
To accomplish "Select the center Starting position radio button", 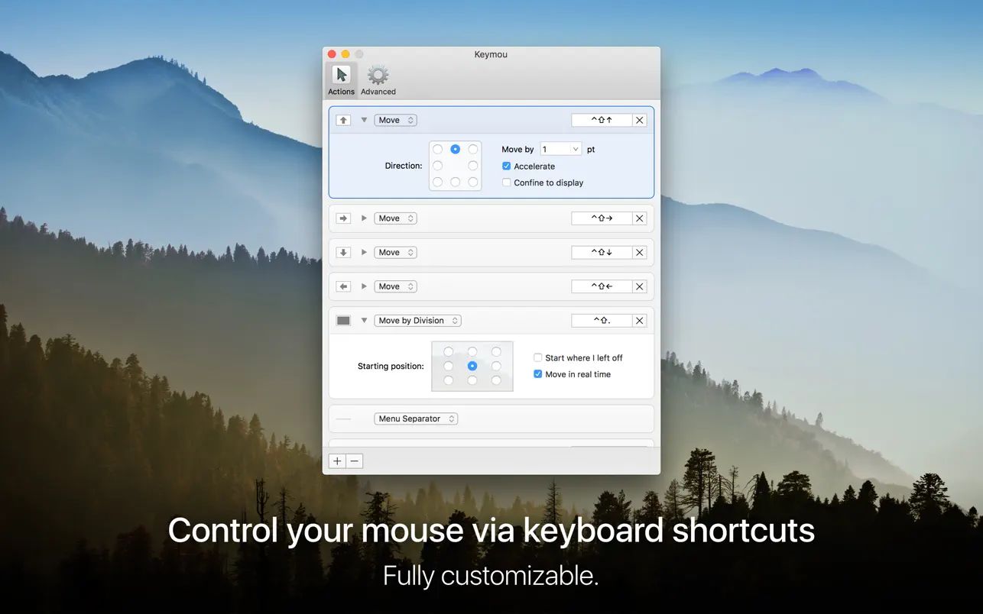I will click(x=472, y=366).
